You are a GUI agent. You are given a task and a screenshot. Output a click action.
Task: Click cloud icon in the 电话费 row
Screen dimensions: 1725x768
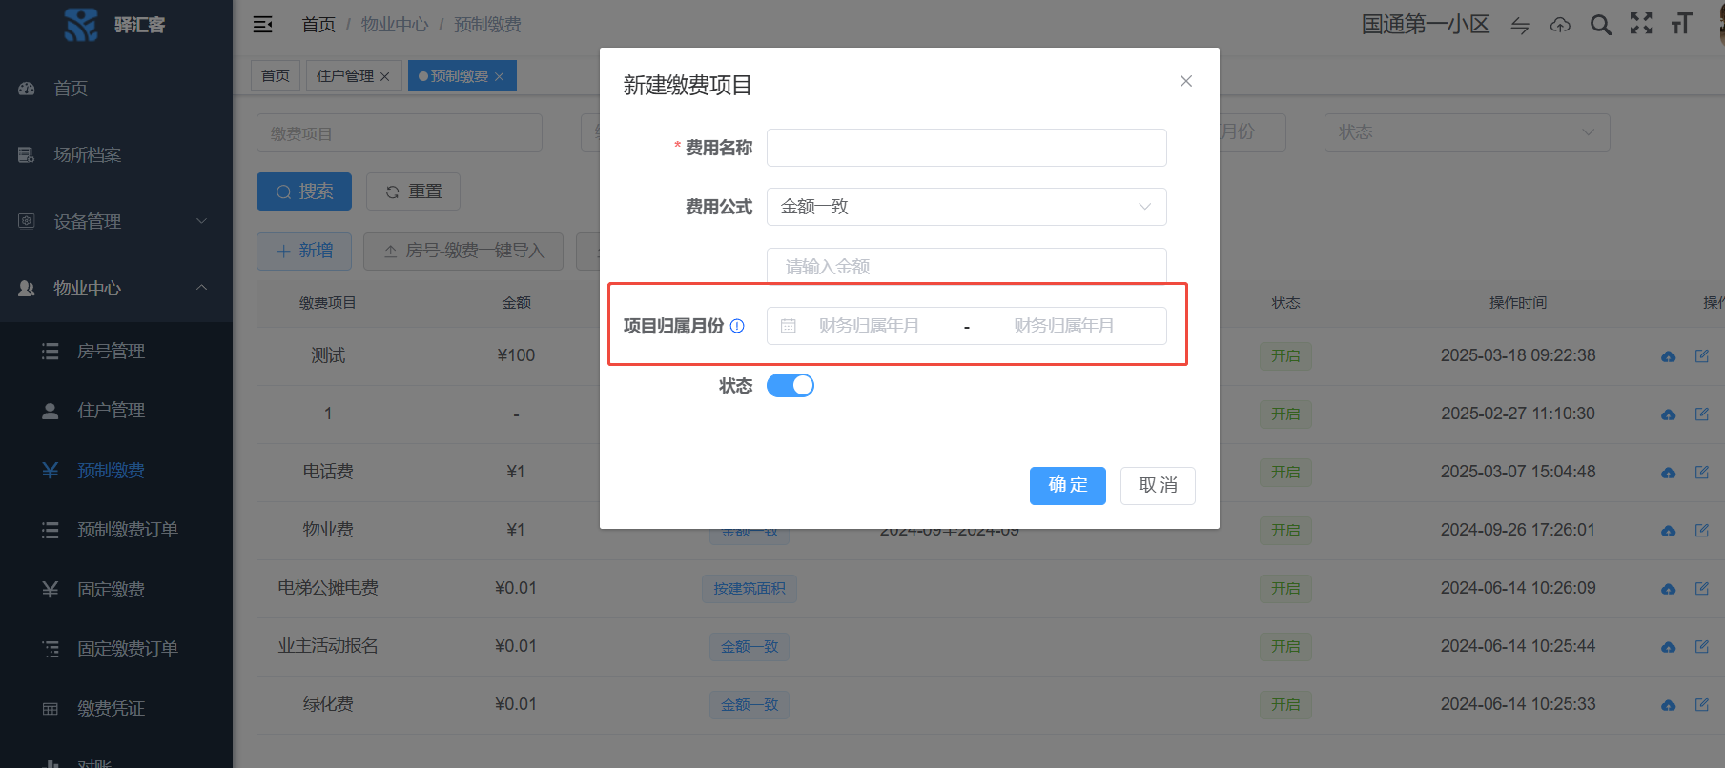pyautogui.click(x=1668, y=473)
